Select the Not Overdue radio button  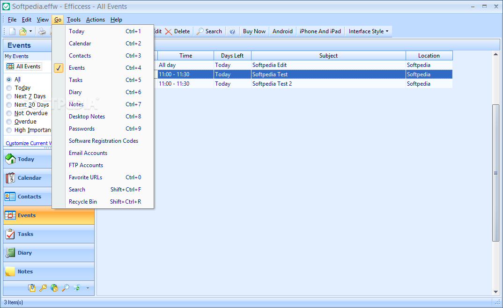point(9,113)
